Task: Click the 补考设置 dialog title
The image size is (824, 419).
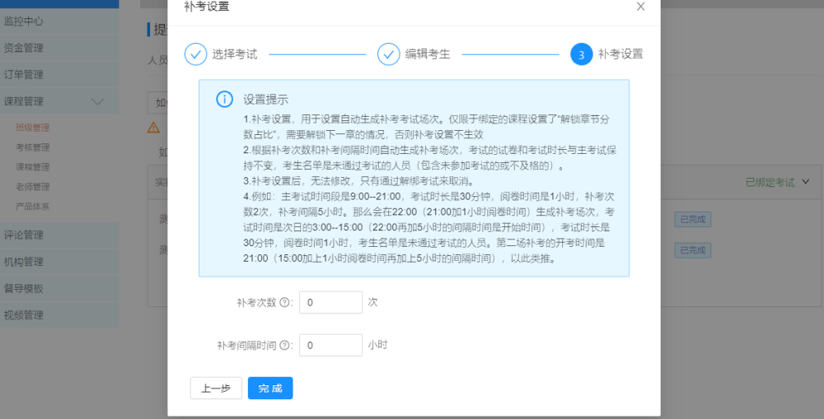Action: (207, 7)
